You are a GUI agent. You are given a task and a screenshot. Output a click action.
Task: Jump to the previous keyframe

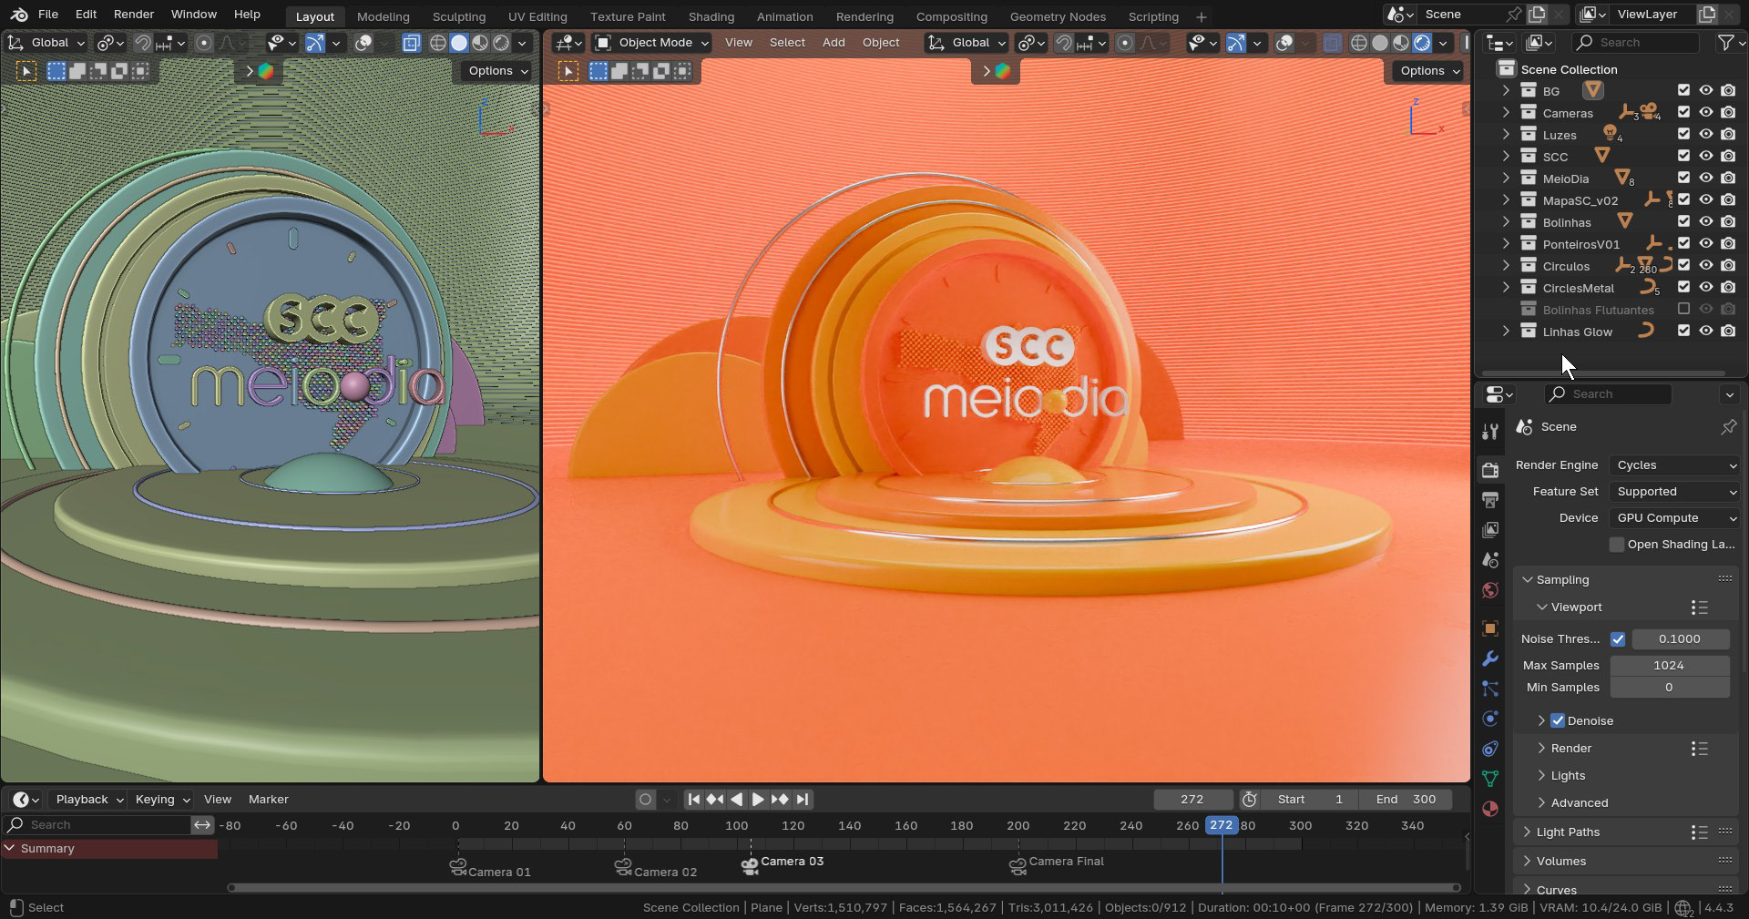(715, 800)
